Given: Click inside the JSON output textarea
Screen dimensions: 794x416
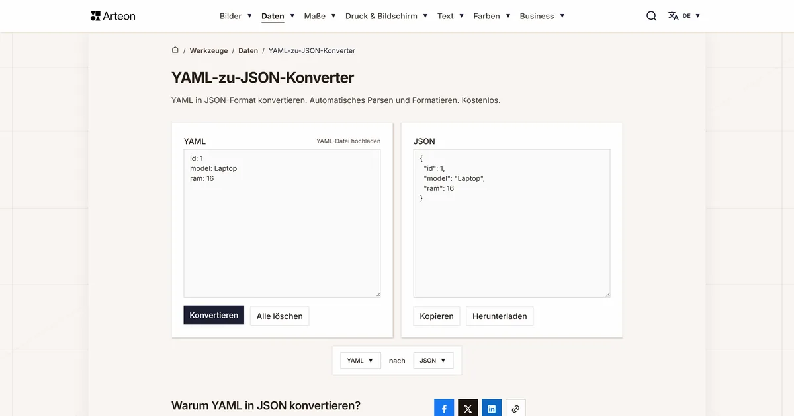Looking at the screenshot, I should (511, 223).
